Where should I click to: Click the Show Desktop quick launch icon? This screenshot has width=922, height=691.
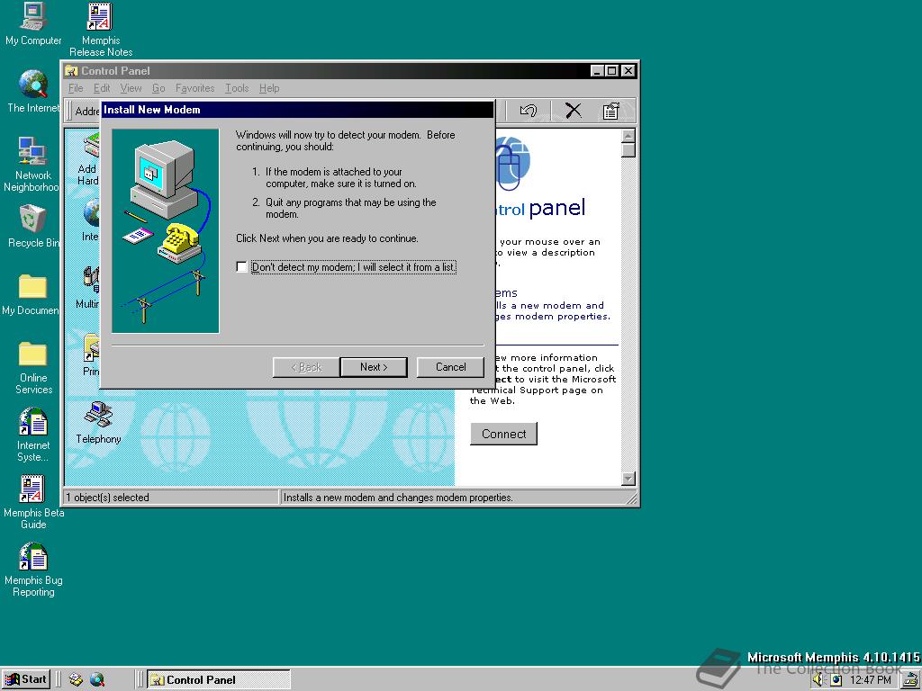[76, 680]
